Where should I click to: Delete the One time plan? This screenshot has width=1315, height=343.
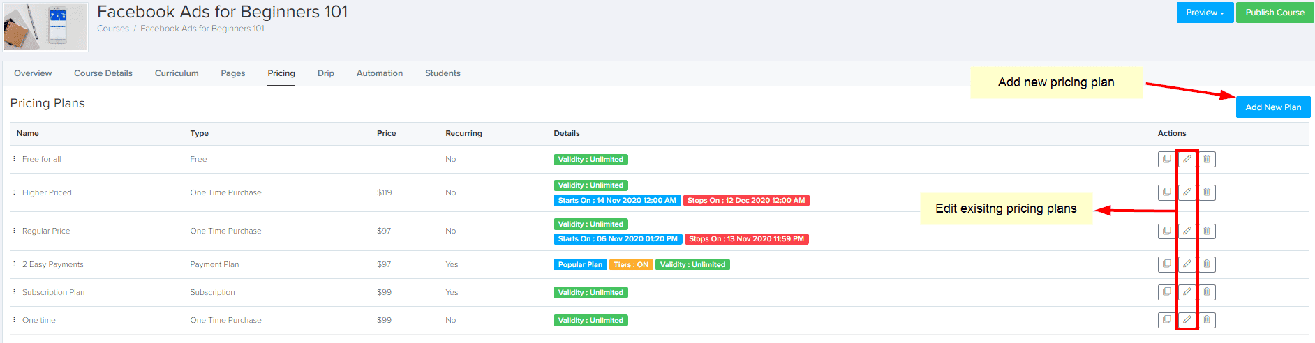point(1207,319)
